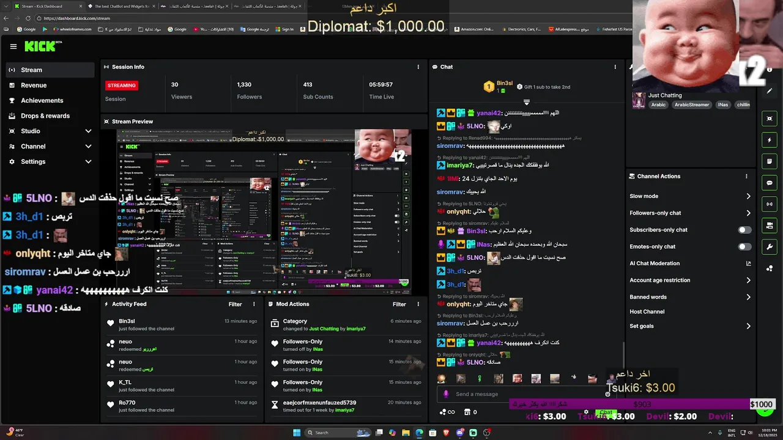Open Windows Start button
The image size is (783, 440).
(297, 433)
